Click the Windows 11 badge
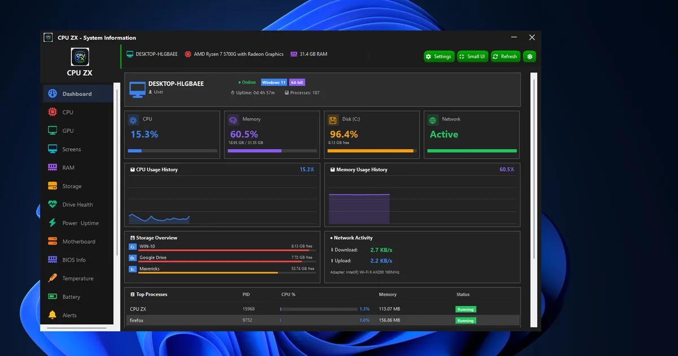Image resolution: width=678 pixels, height=356 pixels. click(274, 83)
